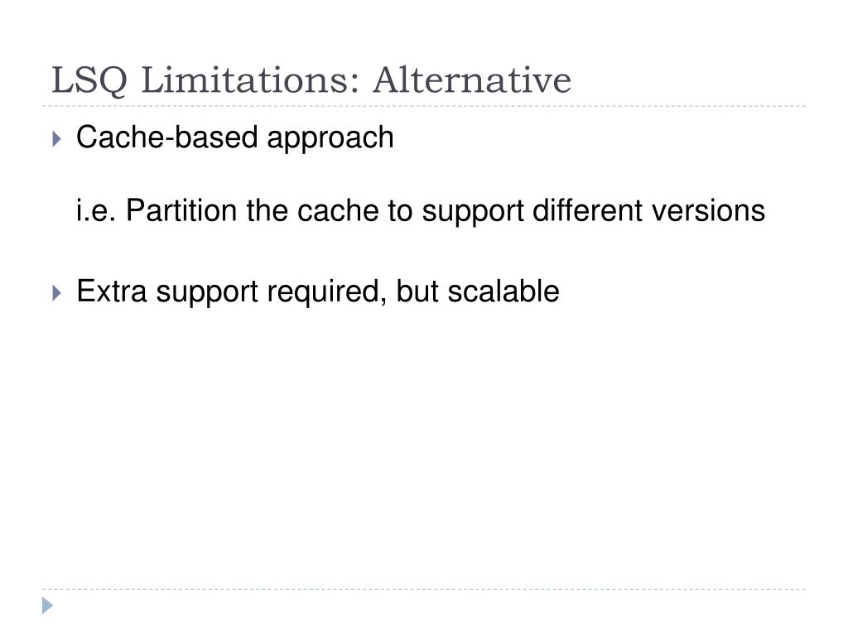Click the line starting with i.e. Partition the cache
This screenshot has height=636, width=848.
[421, 210]
